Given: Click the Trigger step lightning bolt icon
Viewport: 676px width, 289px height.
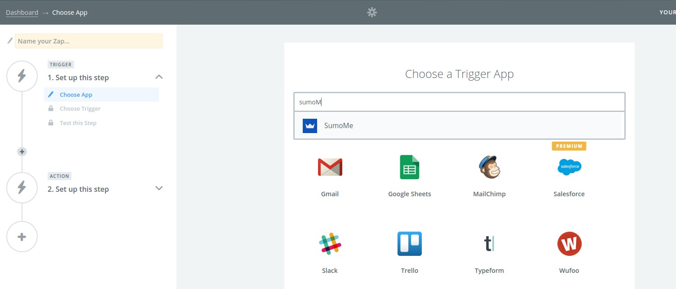Looking at the screenshot, I should [22, 76].
